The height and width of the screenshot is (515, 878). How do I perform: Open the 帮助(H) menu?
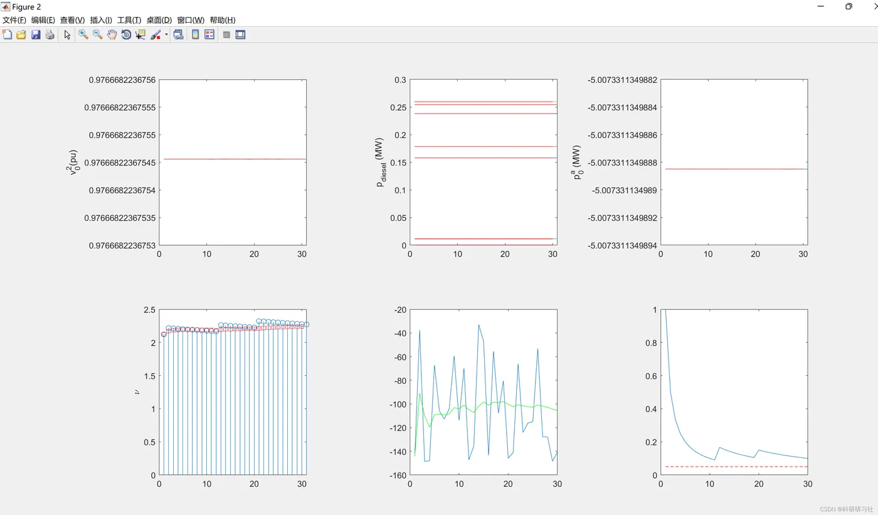point(223,21)
